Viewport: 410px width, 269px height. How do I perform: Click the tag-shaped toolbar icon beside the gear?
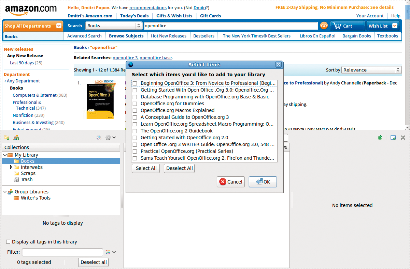click(99, 138)
